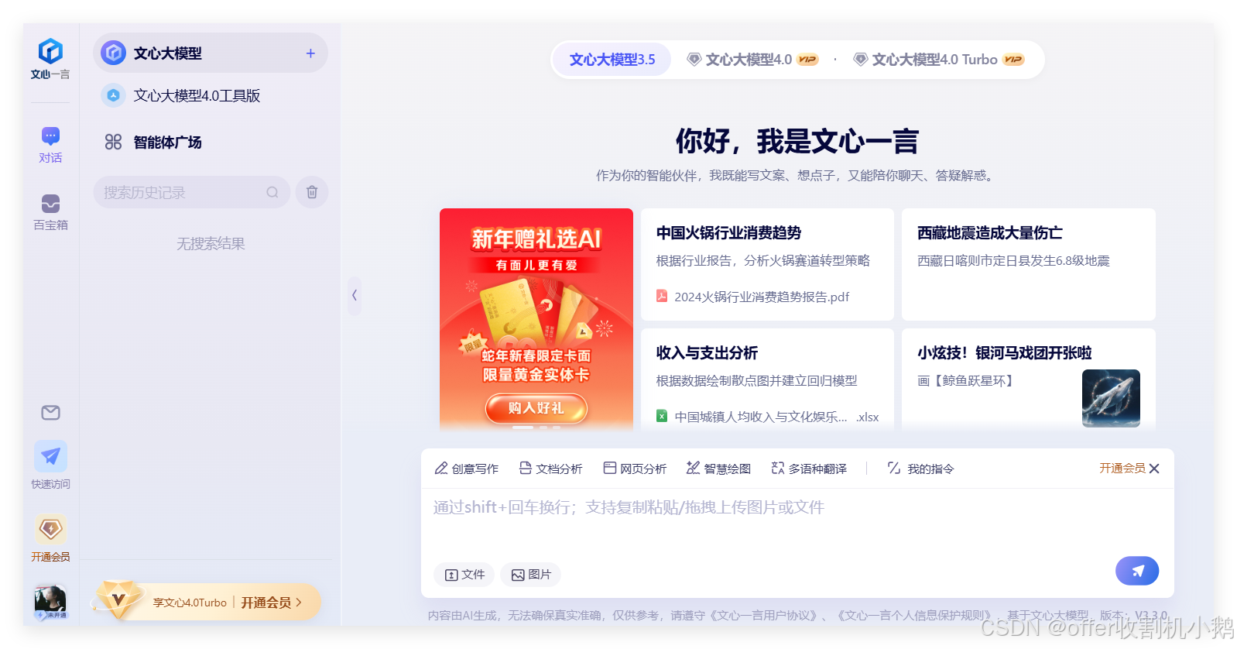Click 2024火锅行业消费趋势报告.pdf attachment
The image size is (1237, 649).
(x=753, y=297)
